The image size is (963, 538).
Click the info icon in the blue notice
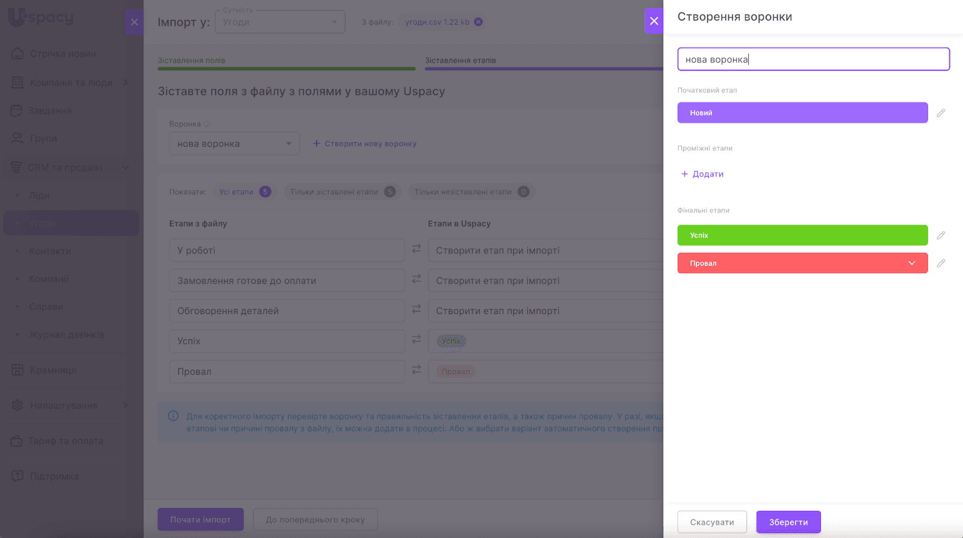coord(173,416)
